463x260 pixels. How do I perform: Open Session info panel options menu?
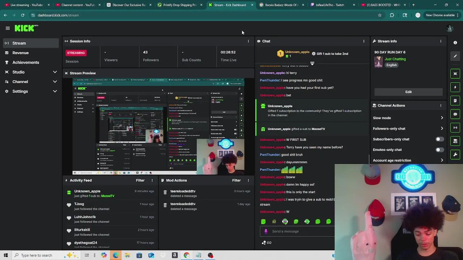point(248,41)
